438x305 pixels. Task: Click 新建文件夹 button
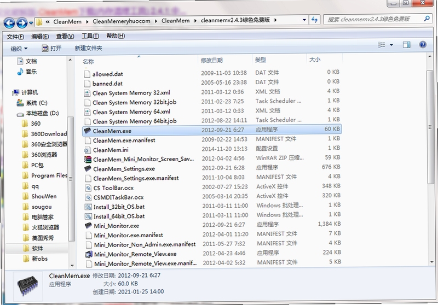point(88,48)
